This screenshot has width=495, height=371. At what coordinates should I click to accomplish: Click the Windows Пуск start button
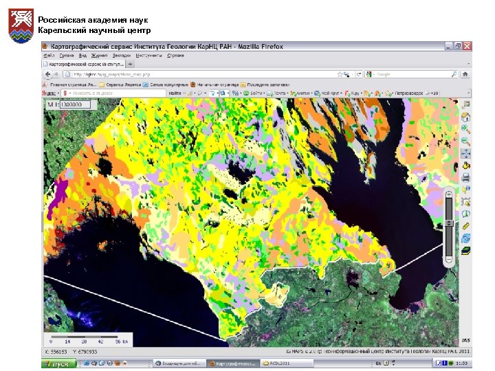click(58, 363)
